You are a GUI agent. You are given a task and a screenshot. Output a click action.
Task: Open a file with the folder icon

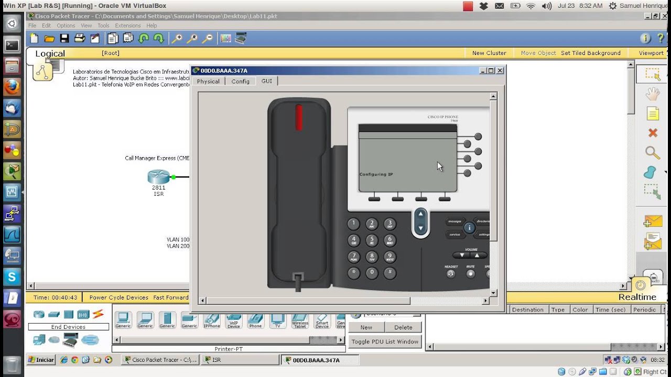pyautogui.click(x=49, y=38)
